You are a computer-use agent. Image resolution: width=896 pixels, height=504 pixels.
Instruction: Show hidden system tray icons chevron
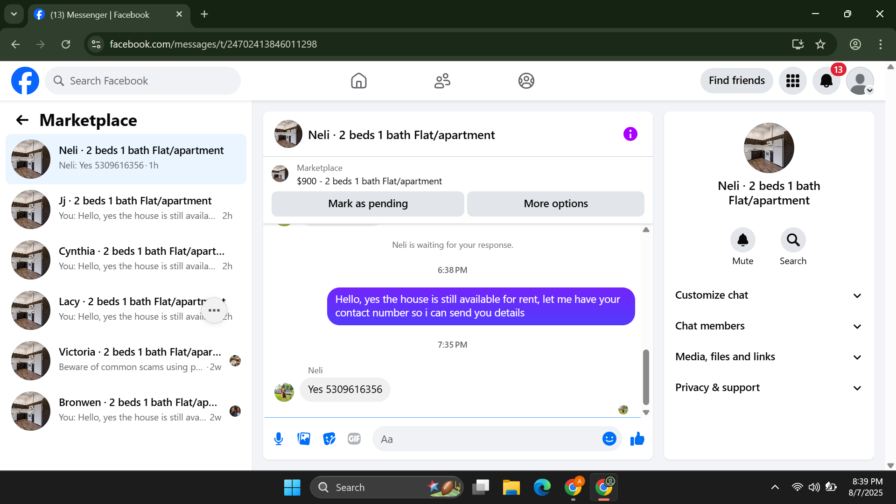click(x=775, y=488)
